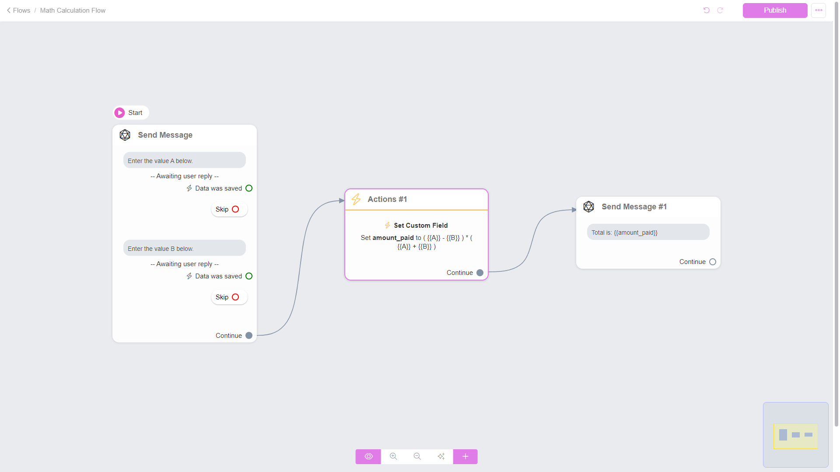840x472 pixels.
Task: Click the Actions #1 lightning bolt icon
Action: [x=356, y=199]
